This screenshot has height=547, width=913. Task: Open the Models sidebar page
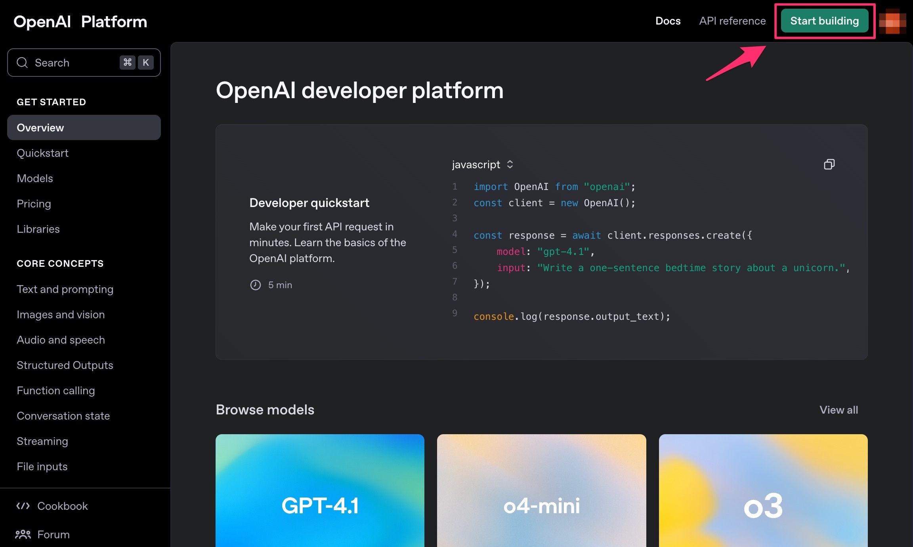pos(35,179)
